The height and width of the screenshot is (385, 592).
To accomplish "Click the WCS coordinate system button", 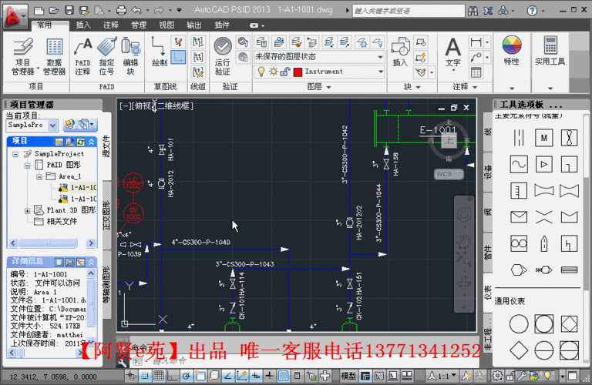I will point(449,174).
